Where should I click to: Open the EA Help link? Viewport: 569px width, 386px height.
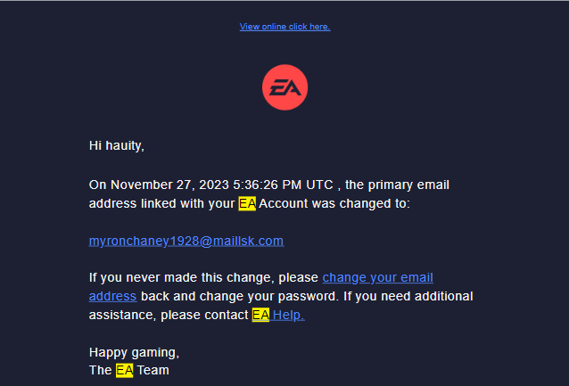[288, 315]
